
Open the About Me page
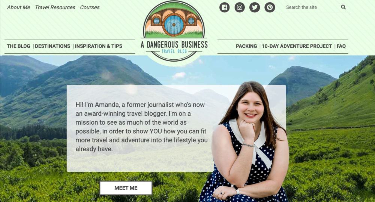[18, 7]
